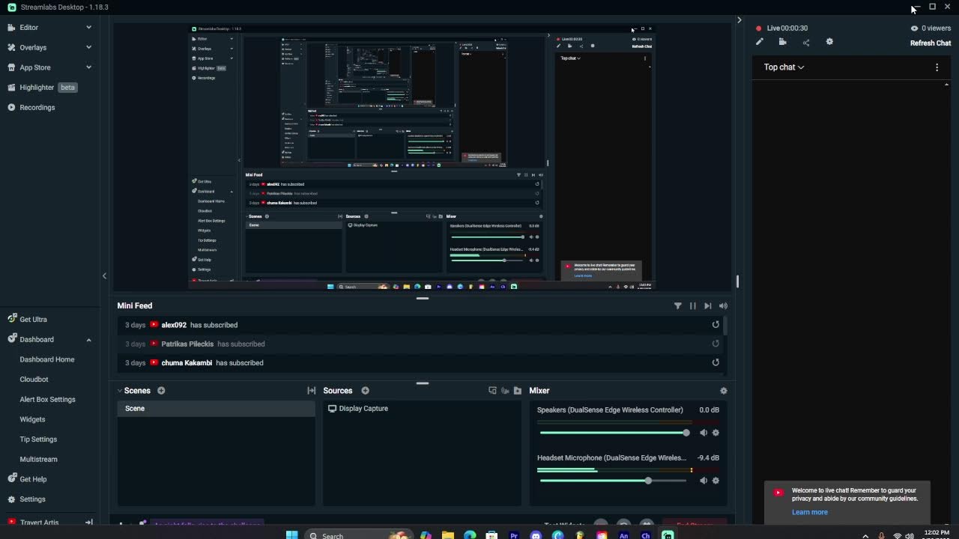This screenshot has width=959, height=539.
Task: Select the chuma Kakambi has subscribed event
Action: pos(421,362)
